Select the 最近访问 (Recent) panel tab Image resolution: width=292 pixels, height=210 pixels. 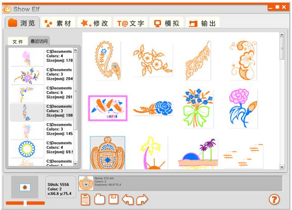coord(39,41)
